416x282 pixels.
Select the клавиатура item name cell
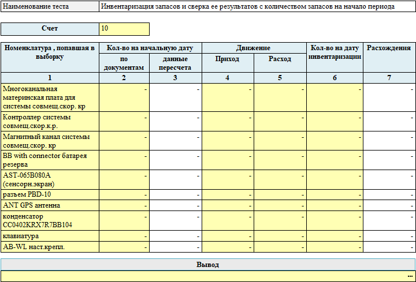50,236
